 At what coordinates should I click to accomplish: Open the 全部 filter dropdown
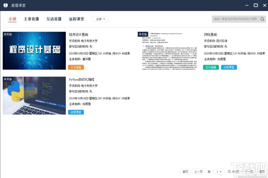pyautogui.click(x=100, y=19)
